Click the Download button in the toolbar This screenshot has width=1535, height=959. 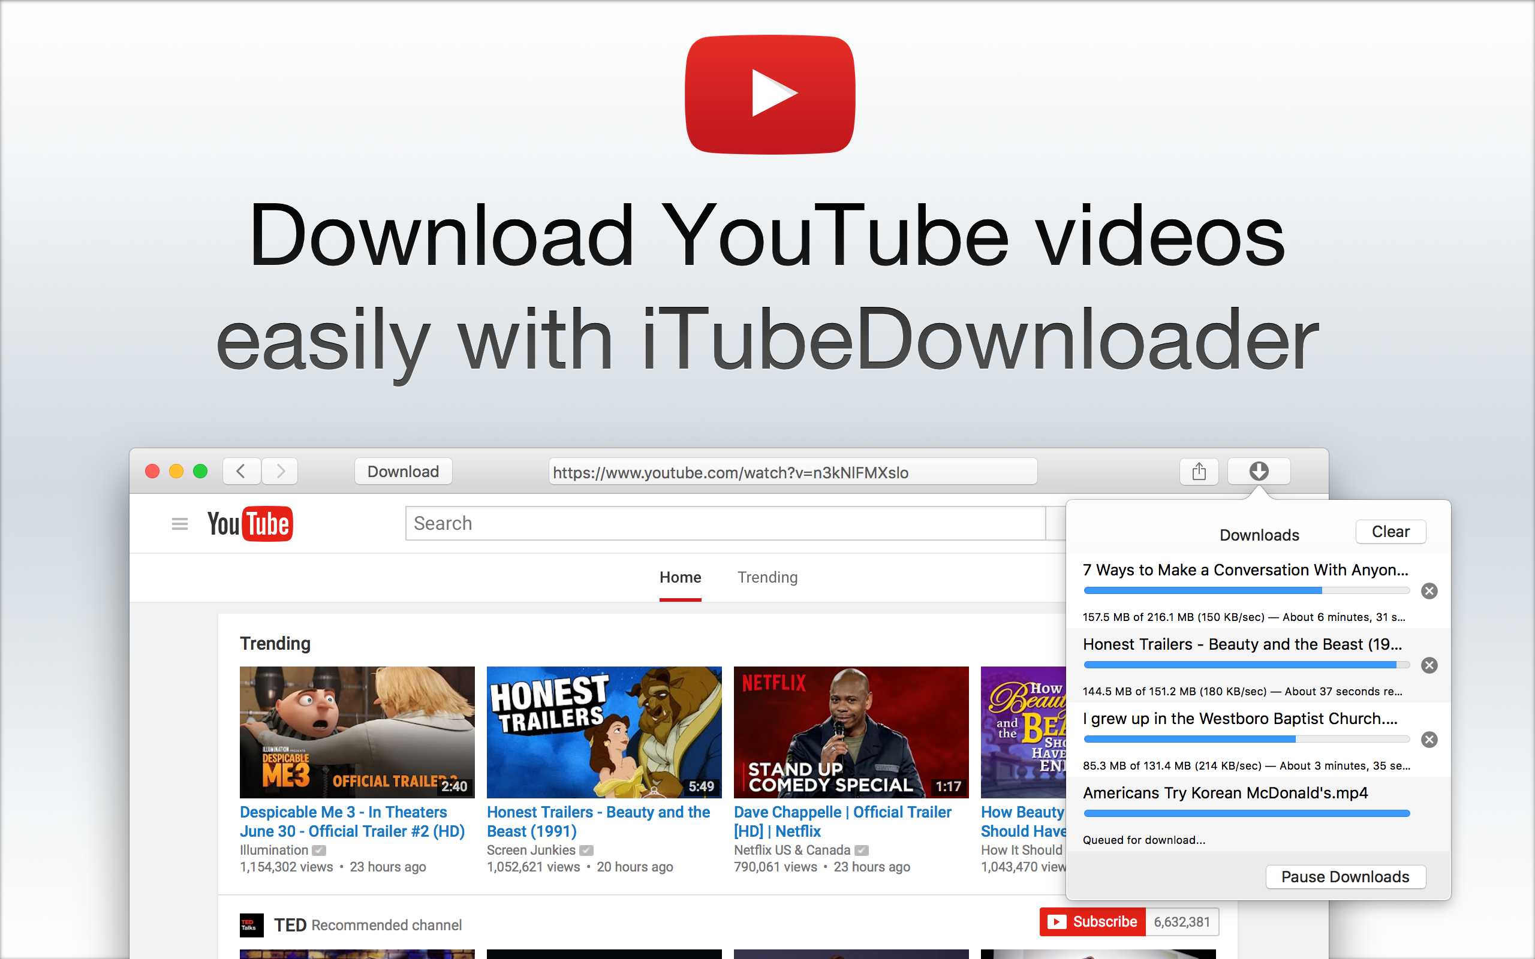[403, 471]
